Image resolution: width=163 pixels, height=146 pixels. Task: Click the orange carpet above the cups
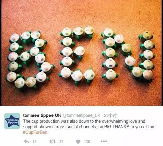point(81,13)
